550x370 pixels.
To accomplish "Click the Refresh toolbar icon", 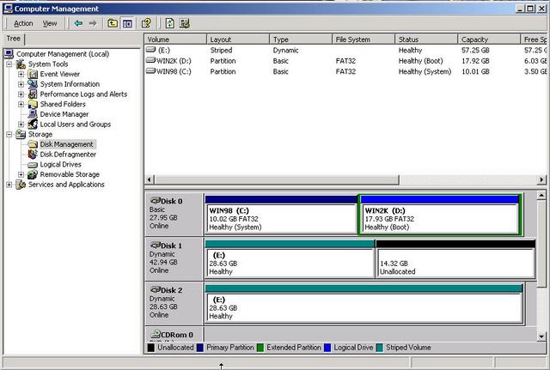I will [169, 23].
